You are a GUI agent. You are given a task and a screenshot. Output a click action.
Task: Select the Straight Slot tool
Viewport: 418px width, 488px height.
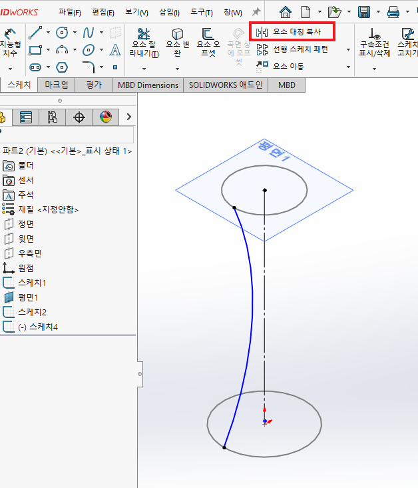pyautogui.click(x=35, y=67)
